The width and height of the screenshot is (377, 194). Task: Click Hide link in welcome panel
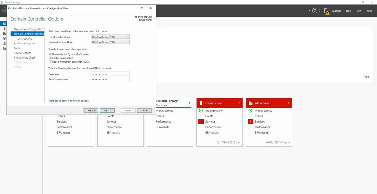click(366, 77)
